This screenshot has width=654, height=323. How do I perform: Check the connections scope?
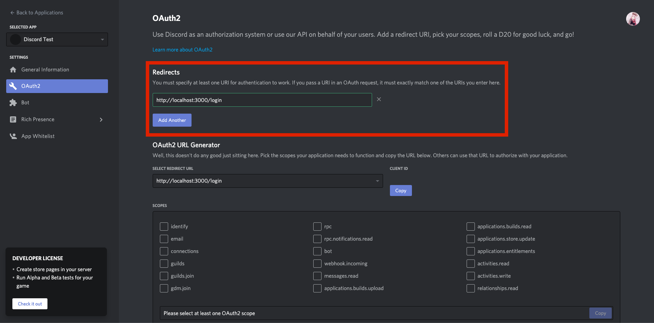[x=164, y=251]
